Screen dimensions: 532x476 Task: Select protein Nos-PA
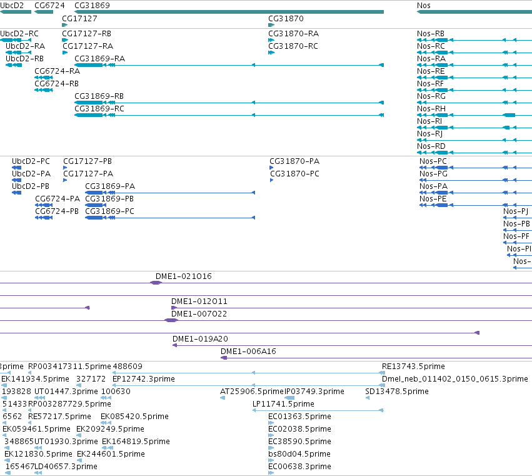[x=434, y=186]
